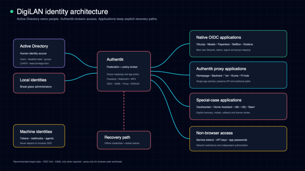Click the Authentik proxy applications heading

coord(221,69)
